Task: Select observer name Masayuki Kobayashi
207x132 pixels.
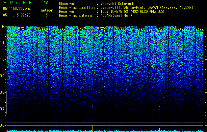Action: [x=118, y=4]
